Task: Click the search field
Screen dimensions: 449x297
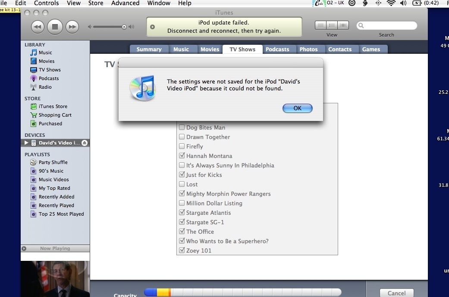Action: point(386,26)
